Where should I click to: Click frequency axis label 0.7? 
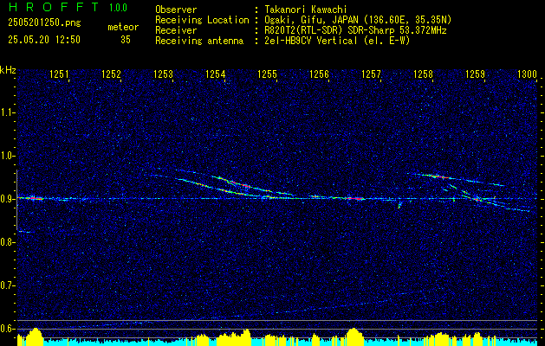pos(6,285)
